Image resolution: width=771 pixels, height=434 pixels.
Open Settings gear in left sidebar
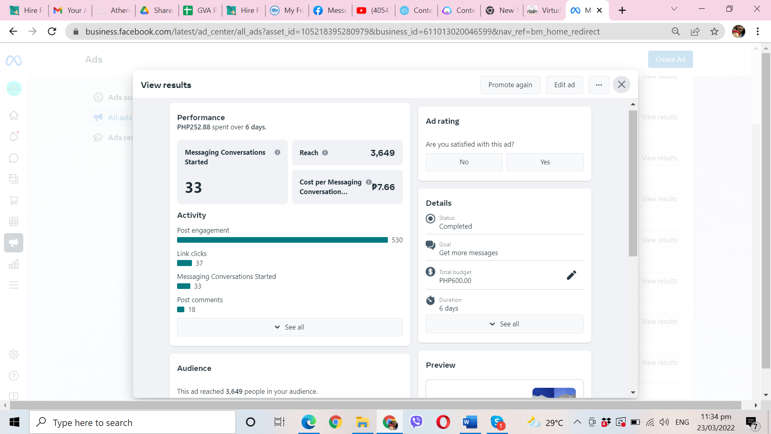pyautogui.click(x=14, y=354)
